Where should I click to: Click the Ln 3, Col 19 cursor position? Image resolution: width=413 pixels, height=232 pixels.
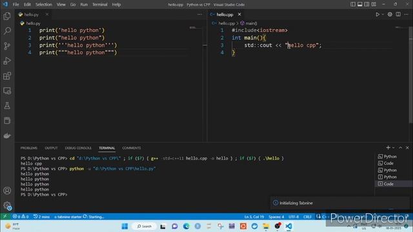[254, 217]
